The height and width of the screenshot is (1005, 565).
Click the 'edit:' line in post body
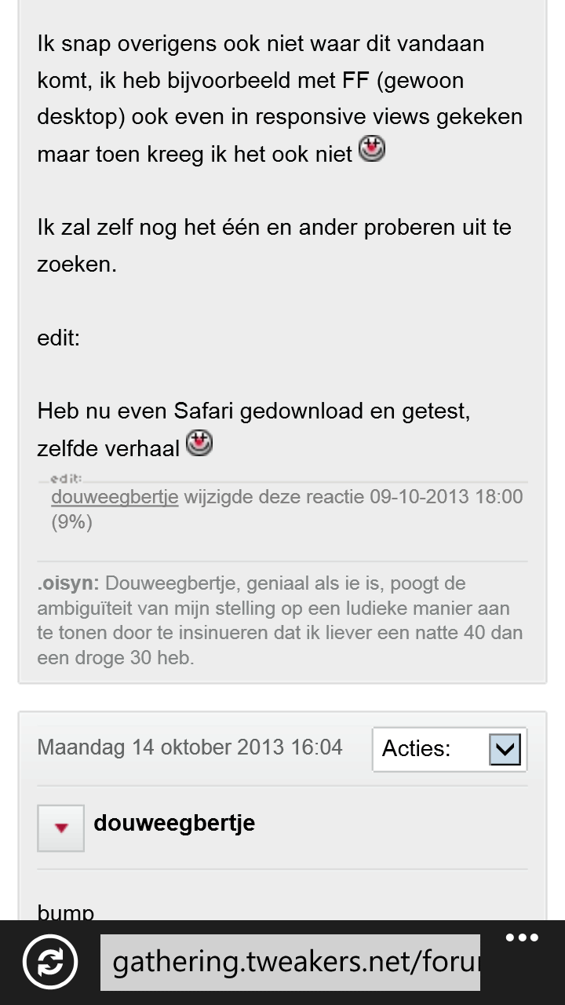pos(59,338)
